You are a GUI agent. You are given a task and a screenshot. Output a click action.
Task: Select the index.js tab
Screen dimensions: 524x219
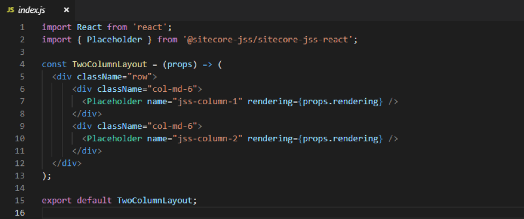(x=33, y=10)
